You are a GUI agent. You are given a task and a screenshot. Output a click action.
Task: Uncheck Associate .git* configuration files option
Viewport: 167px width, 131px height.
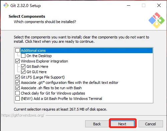pos(17,83)
